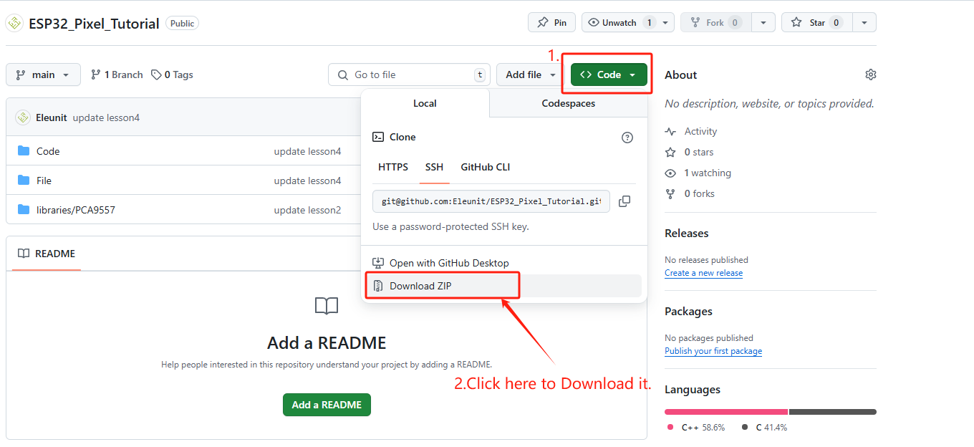Open the 1 Branch link
Viewport: 974px width, 447px height.
[x=117, y=74]
